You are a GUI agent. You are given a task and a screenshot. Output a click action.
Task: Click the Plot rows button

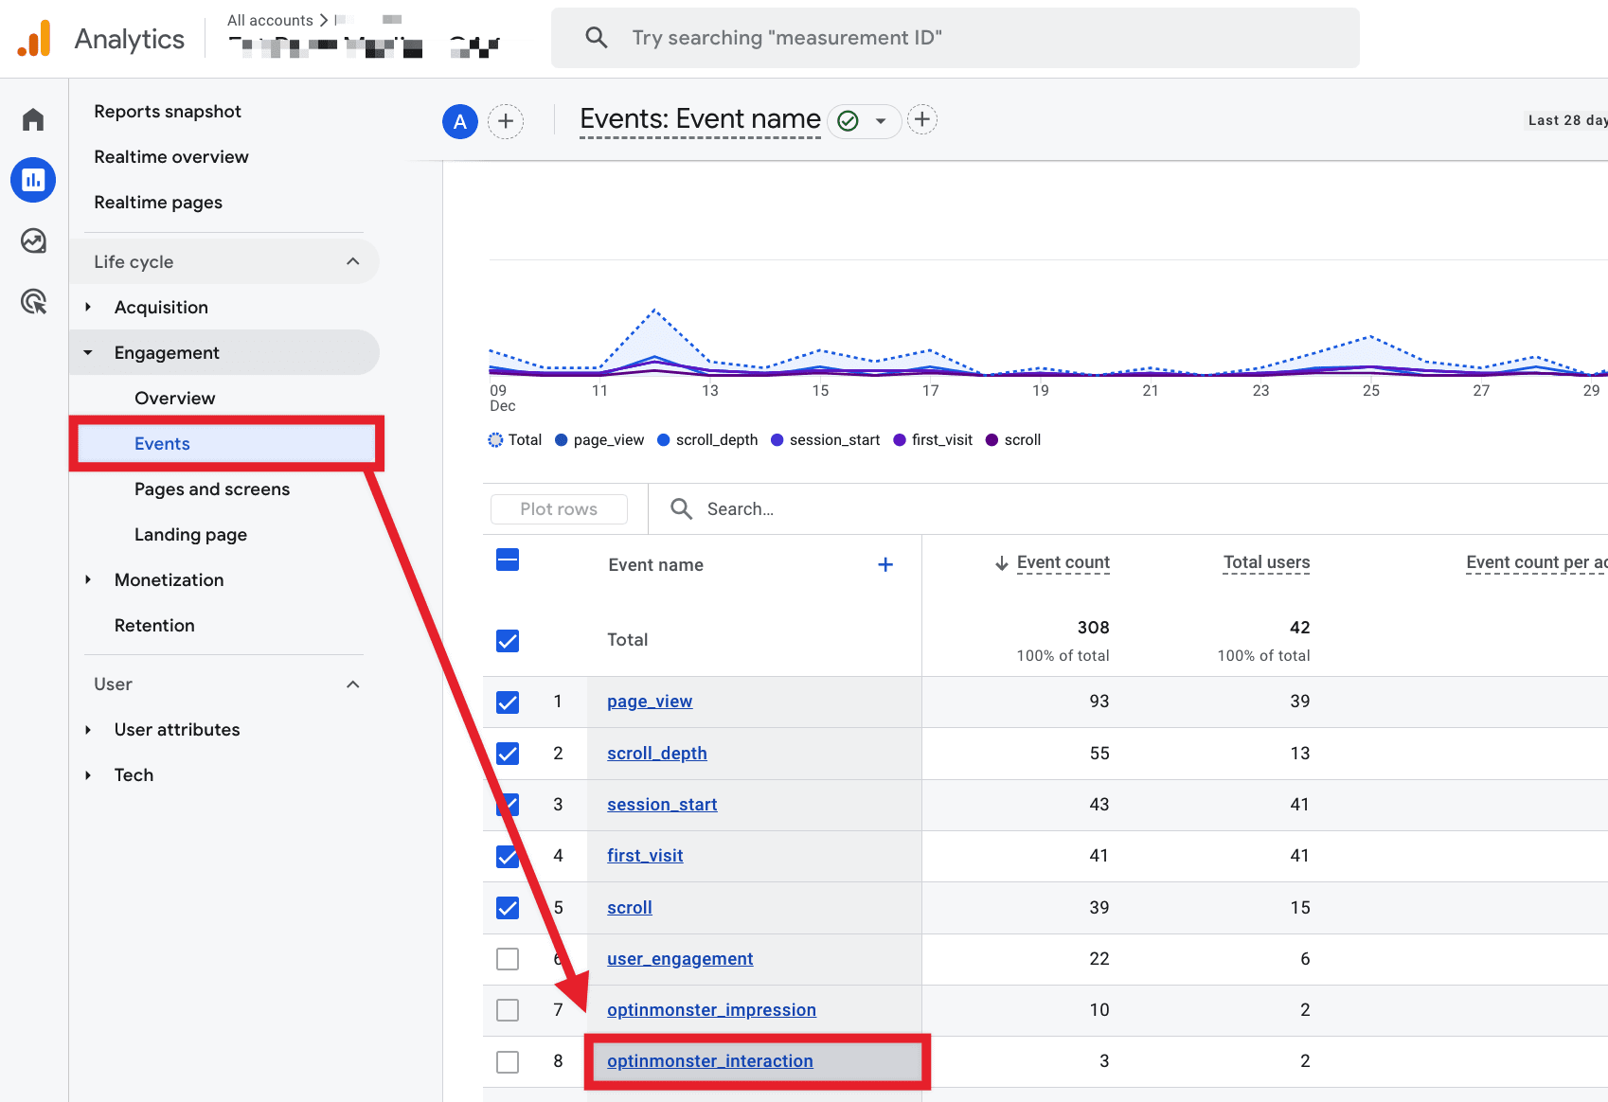558,508
